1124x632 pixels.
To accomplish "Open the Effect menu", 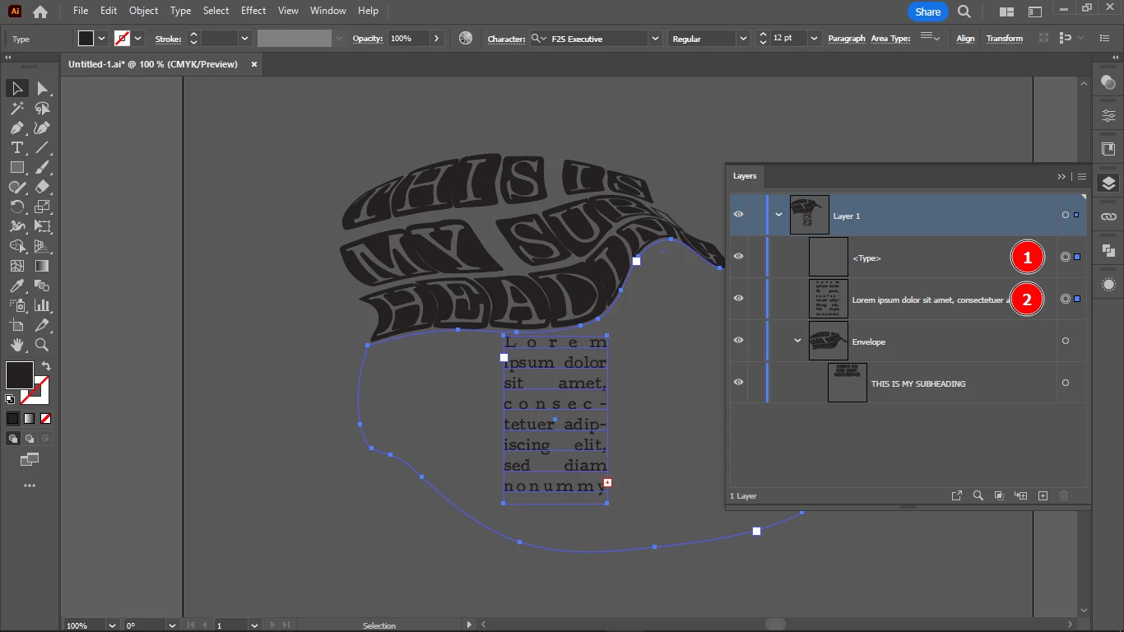I will coord(253,11).
